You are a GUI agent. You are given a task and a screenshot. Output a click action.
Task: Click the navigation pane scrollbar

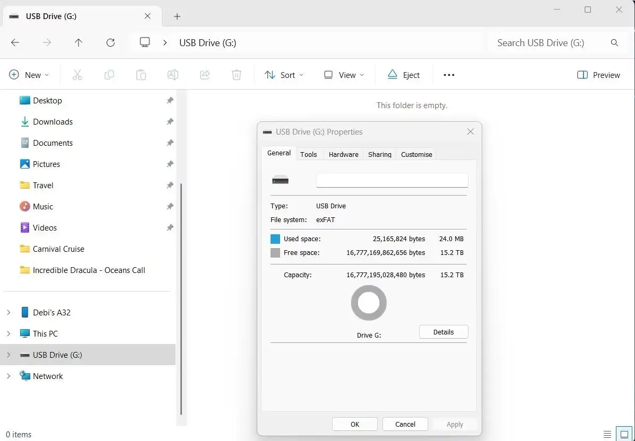click(181, 299)
